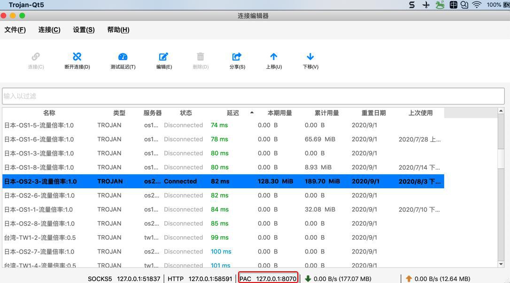Screen dimensions: 510x283
Task: Click the Disconnect (断开连接) toolbar icon
Action: [77, 57]
